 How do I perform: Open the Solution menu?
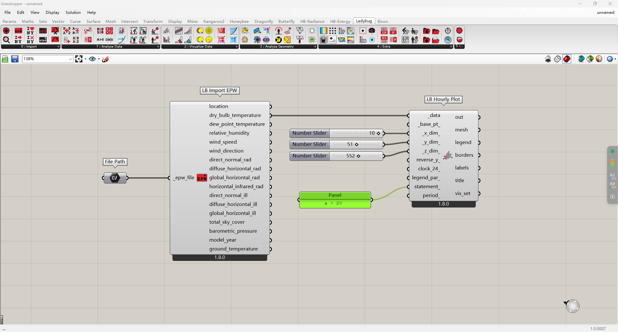(73, 13)
